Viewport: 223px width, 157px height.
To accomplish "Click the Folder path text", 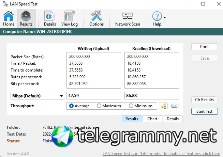I will [x=71, y=127].
